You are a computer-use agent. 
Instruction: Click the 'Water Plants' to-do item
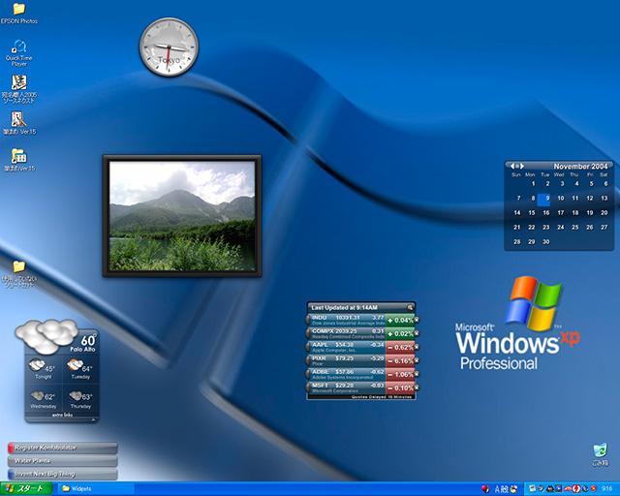(x=62, y=461)
